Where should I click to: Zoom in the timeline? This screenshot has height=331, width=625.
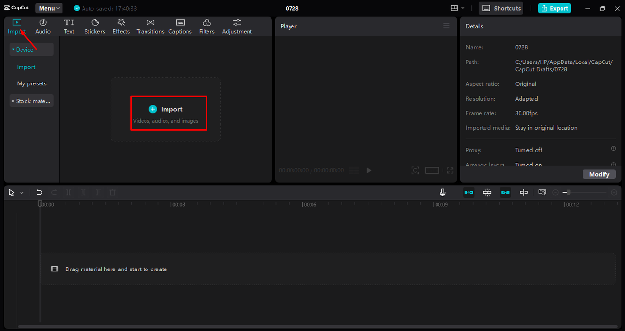pyautogui.click(x=614, y=193)
